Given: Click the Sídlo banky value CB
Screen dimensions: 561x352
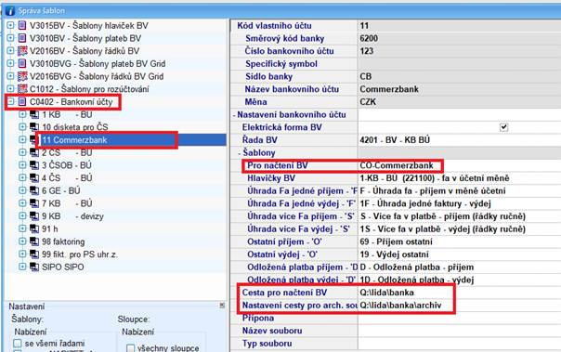Looking at the screenshot, I should [366, 76].
